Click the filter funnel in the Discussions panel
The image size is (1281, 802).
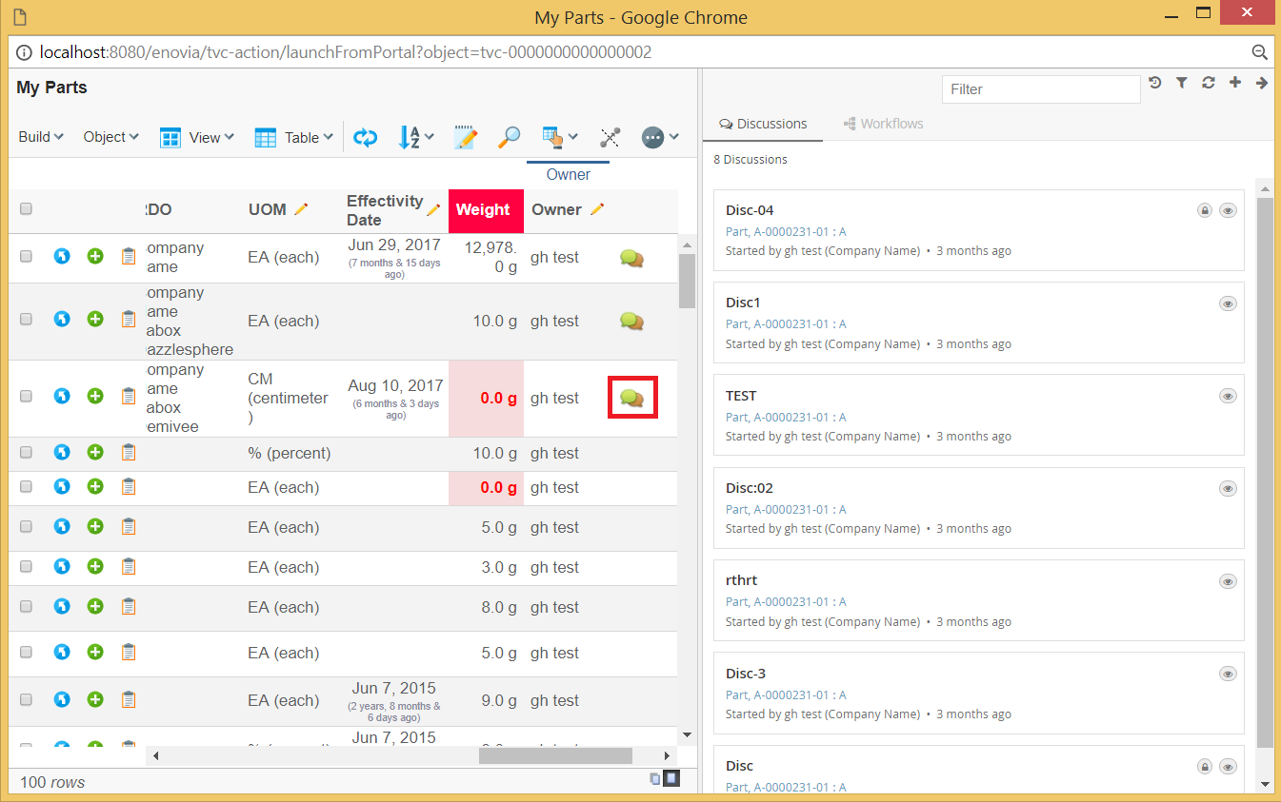pyautogui.click(x=1182, y=83)
